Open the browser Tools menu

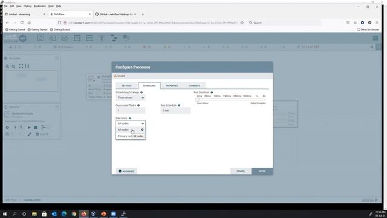pyautogui.click(x=51, y=6)
